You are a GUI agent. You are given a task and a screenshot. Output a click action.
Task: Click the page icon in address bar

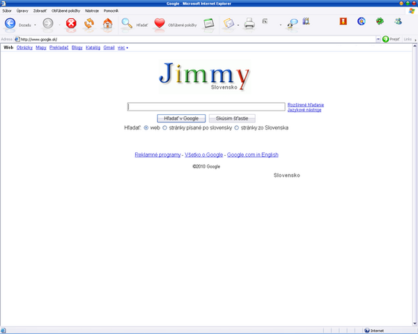point(17,39)
